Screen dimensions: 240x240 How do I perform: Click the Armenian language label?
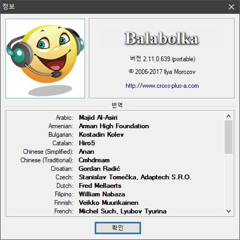[61, 126]
